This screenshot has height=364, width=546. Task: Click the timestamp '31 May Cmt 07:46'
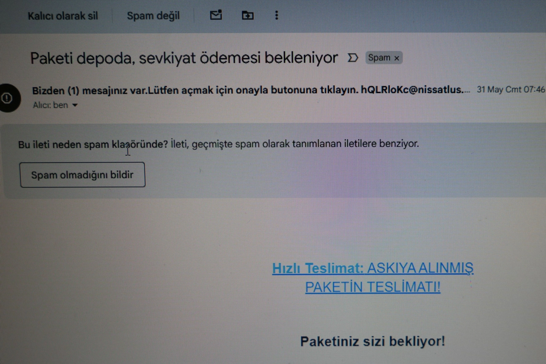(x=510, y=90)
